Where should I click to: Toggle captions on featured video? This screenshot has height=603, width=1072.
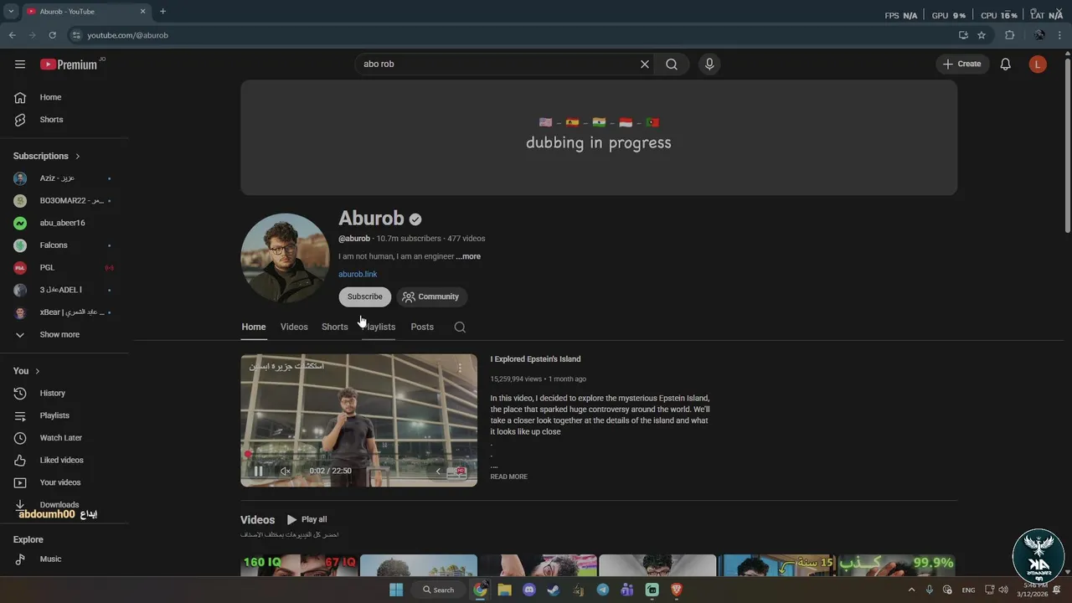click(x=457, y=472)
